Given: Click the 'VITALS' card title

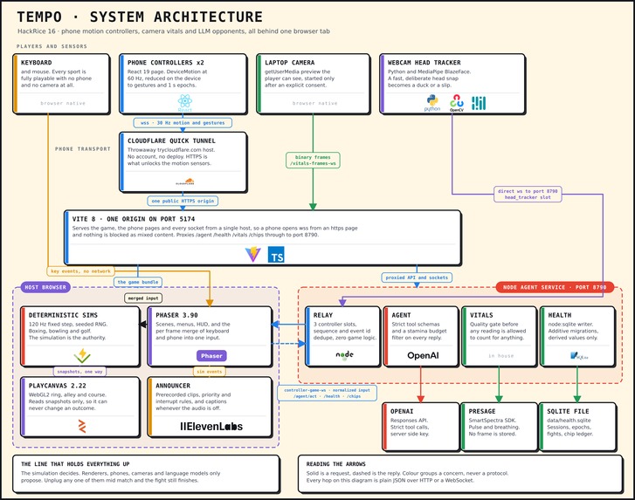Looking at the screenshot, I should click(x=481, y=315).
